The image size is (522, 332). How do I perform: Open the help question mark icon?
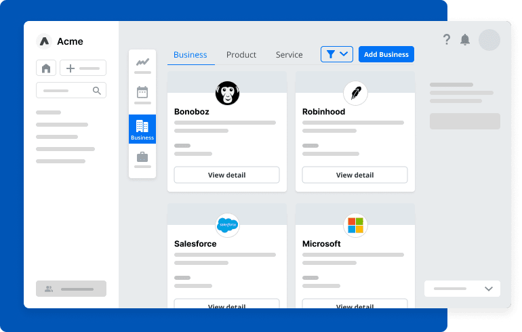[447, 39]
